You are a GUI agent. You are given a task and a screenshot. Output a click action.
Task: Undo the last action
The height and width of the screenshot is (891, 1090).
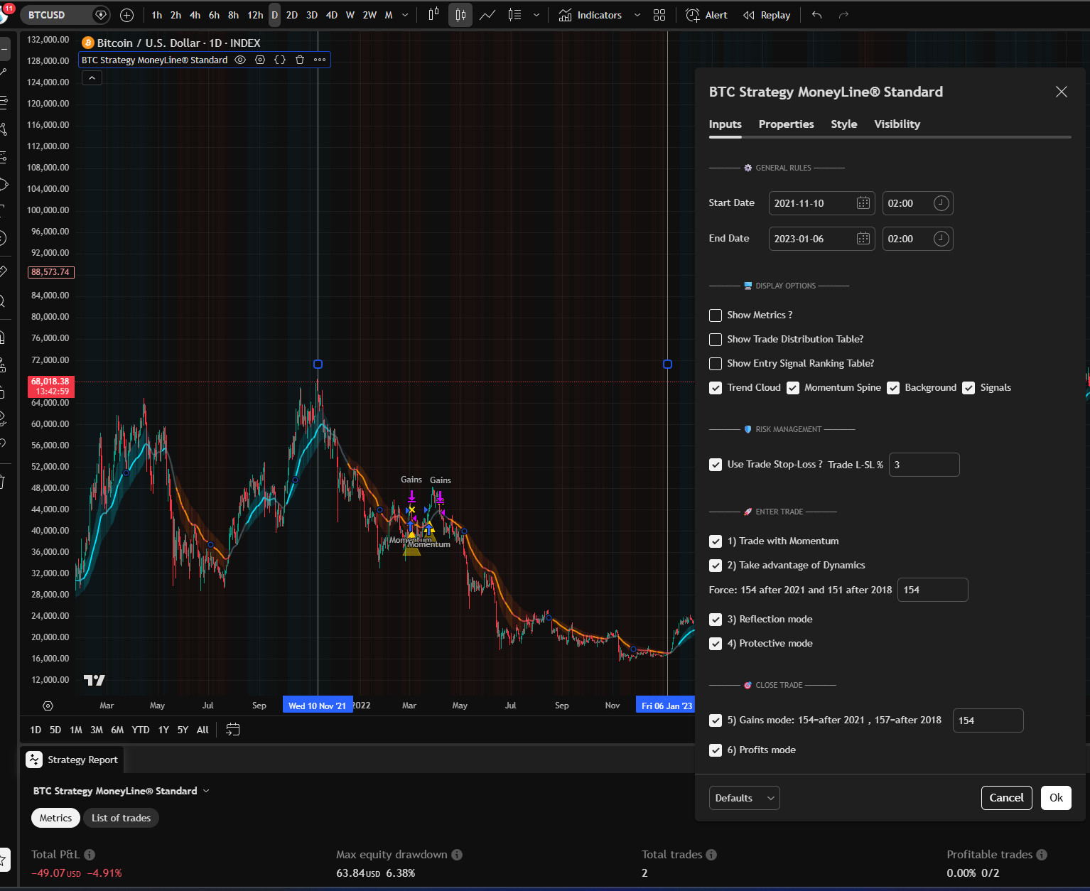[x=817, y=15]
